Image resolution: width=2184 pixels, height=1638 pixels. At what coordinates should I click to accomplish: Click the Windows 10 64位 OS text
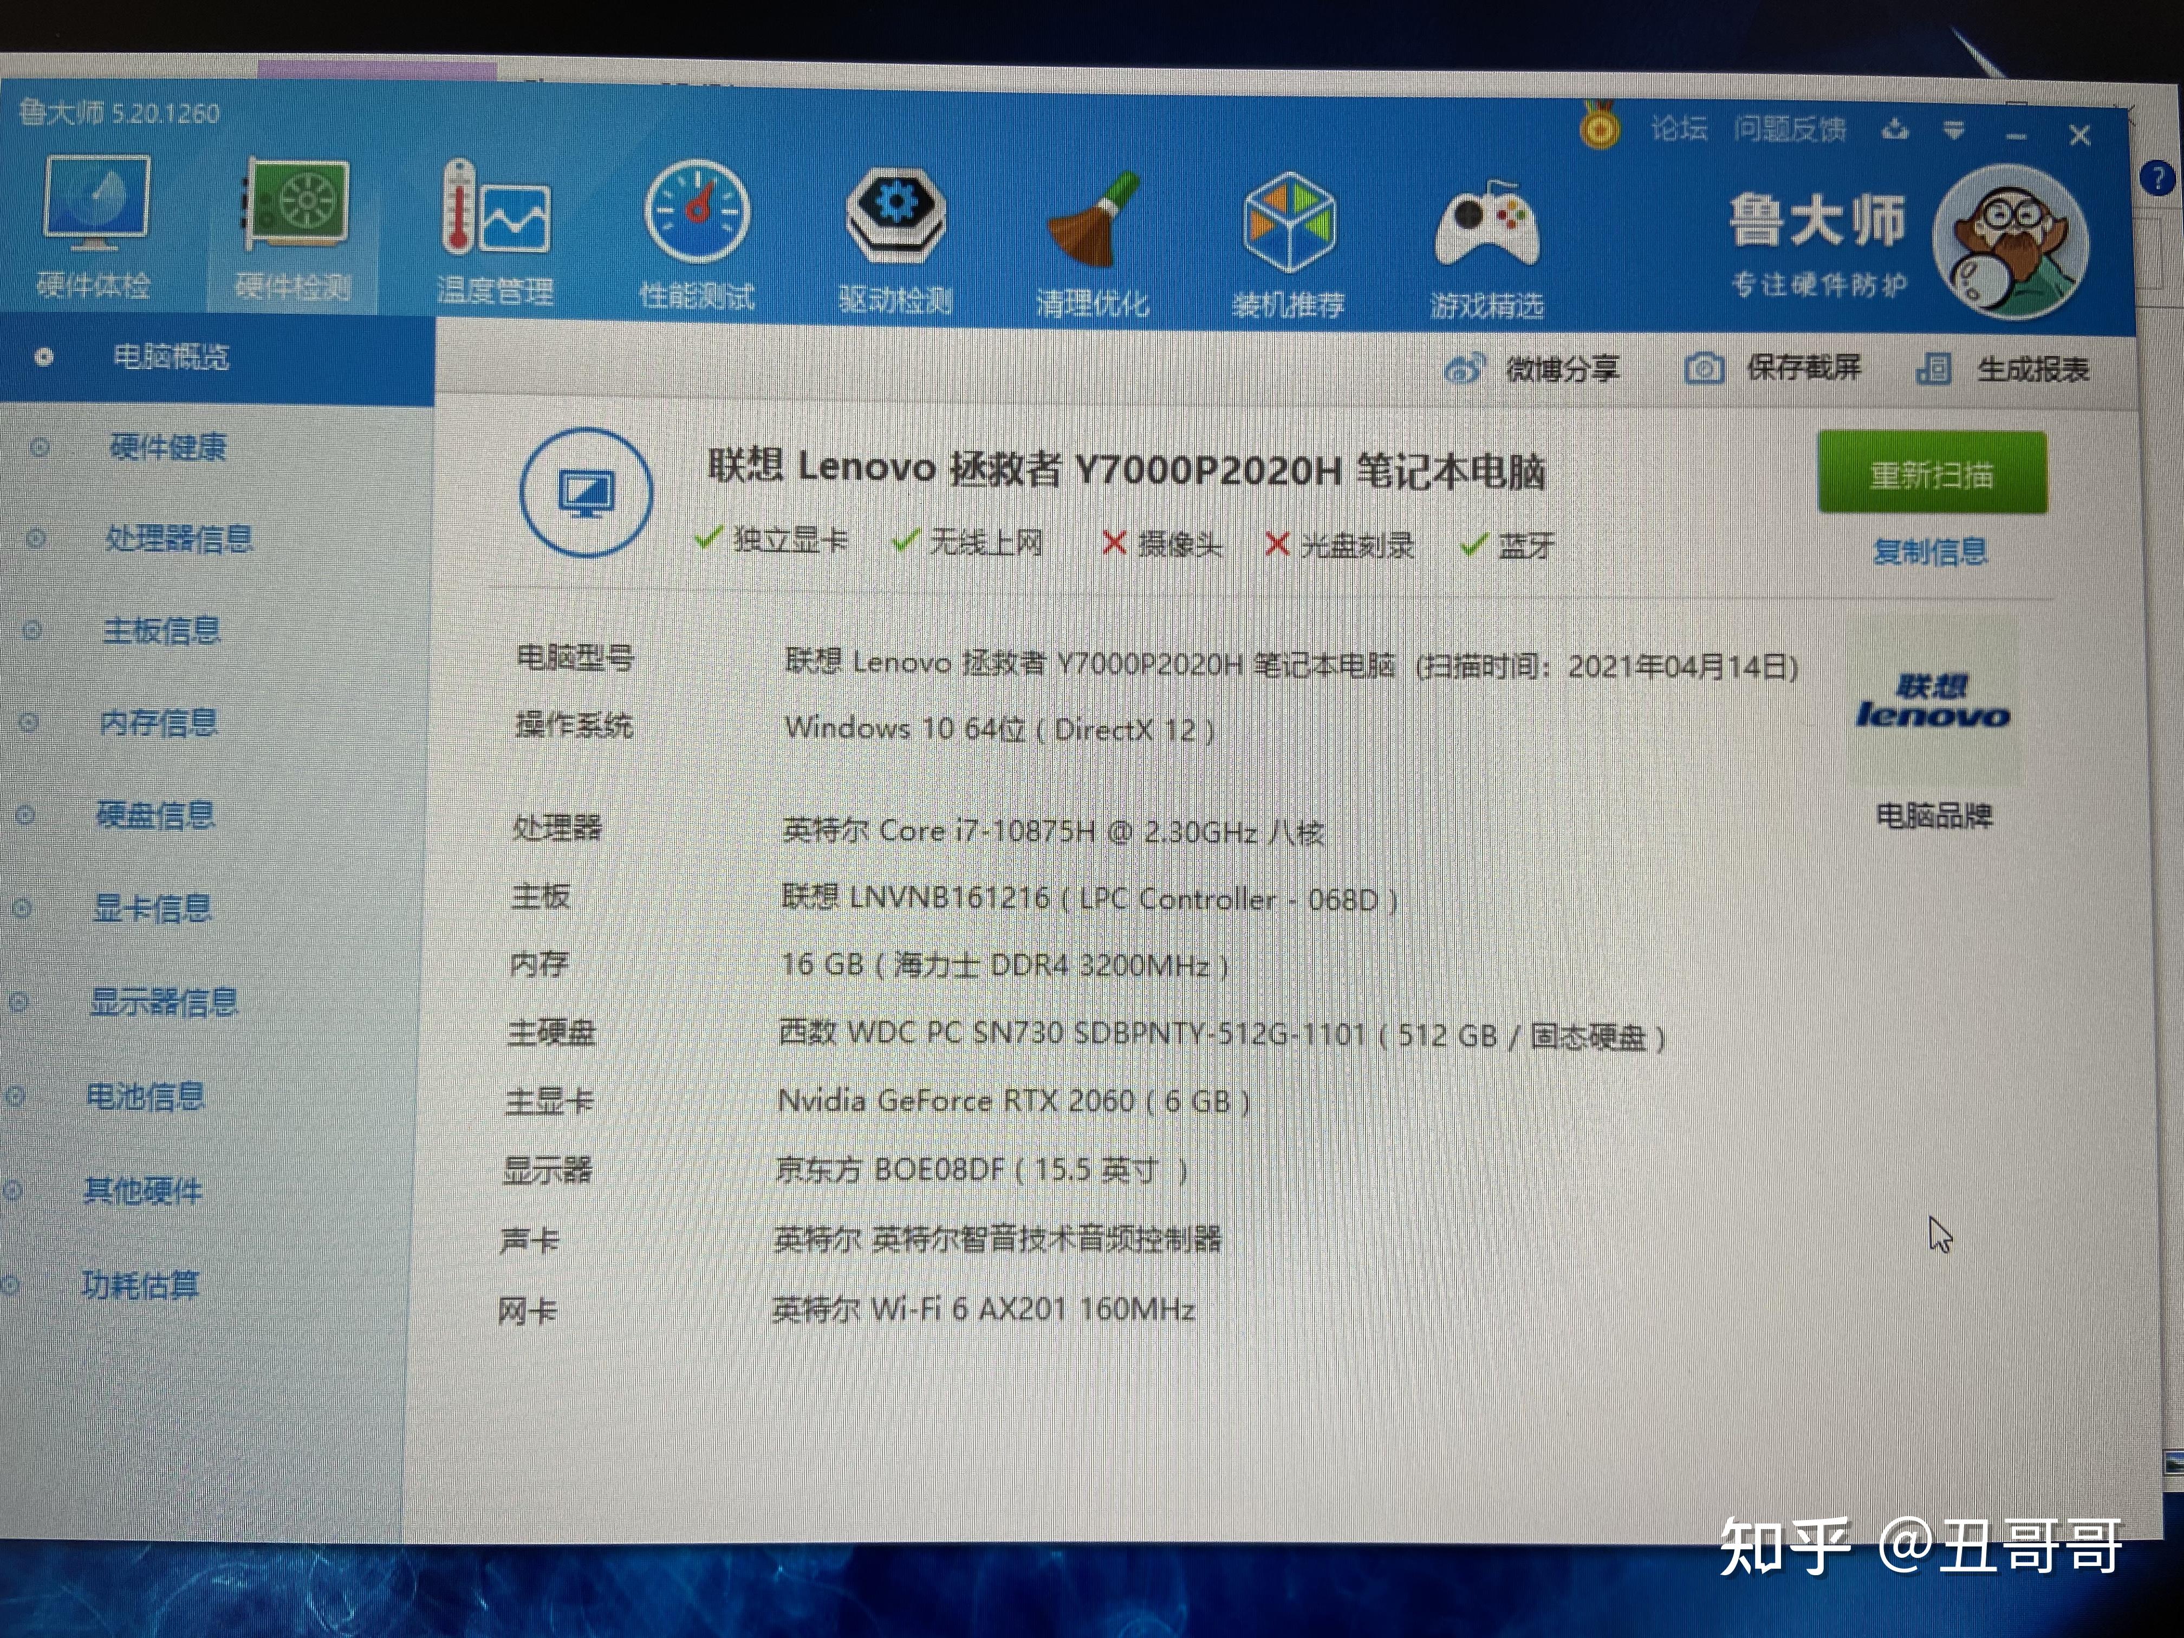point(999,729)
